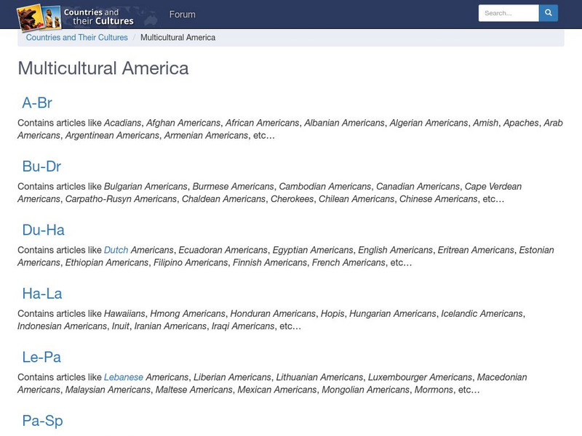Viewport: 582px width, 436px height.
Task: Click the Acadians article text
Action: [x=122, y=123]
